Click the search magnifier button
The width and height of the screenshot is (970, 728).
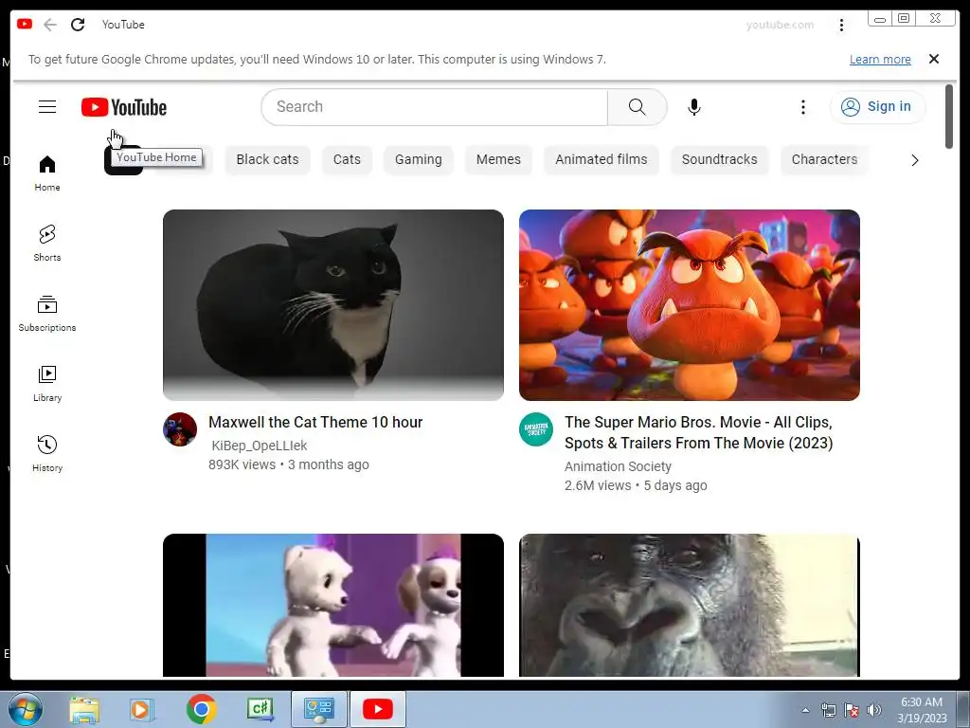point(637,106)
